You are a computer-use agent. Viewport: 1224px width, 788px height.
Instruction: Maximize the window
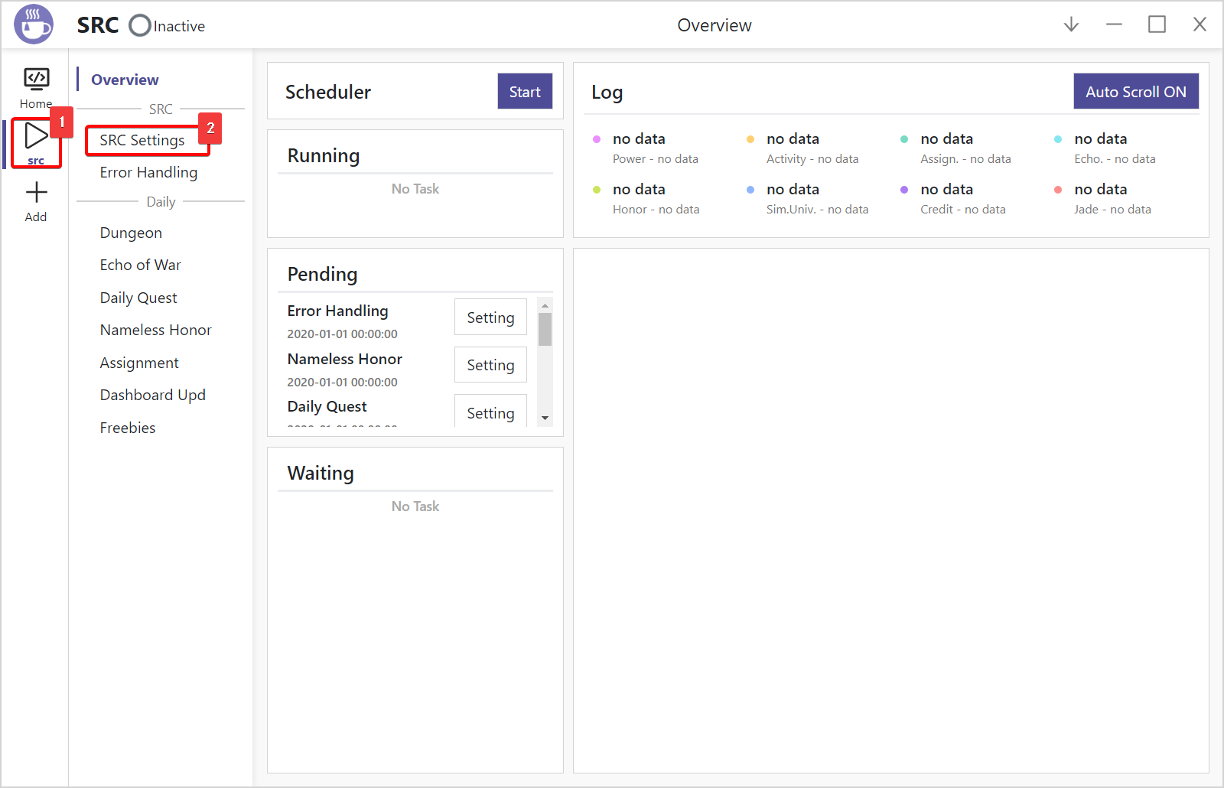[x=1157, y=24]
